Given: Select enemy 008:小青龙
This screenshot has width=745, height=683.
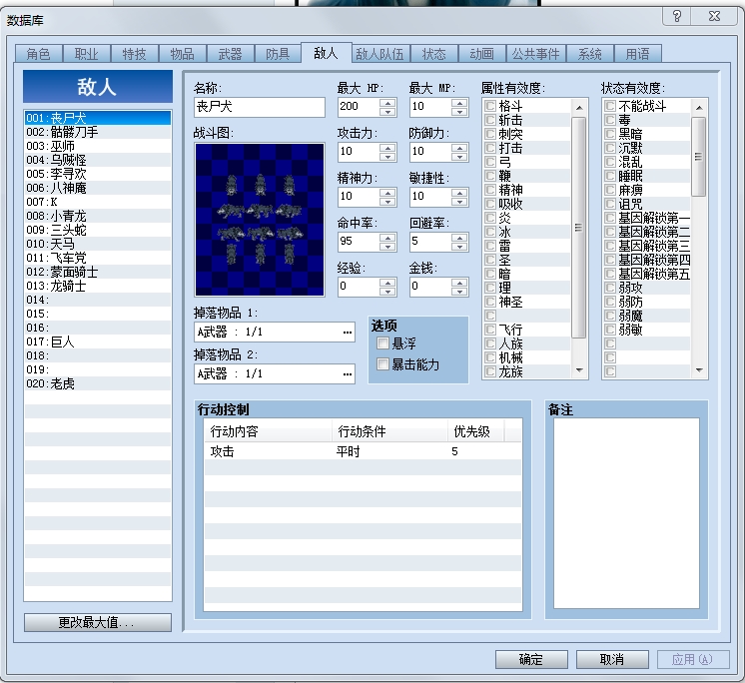Looking at the screenshot, I should [98, 216].
